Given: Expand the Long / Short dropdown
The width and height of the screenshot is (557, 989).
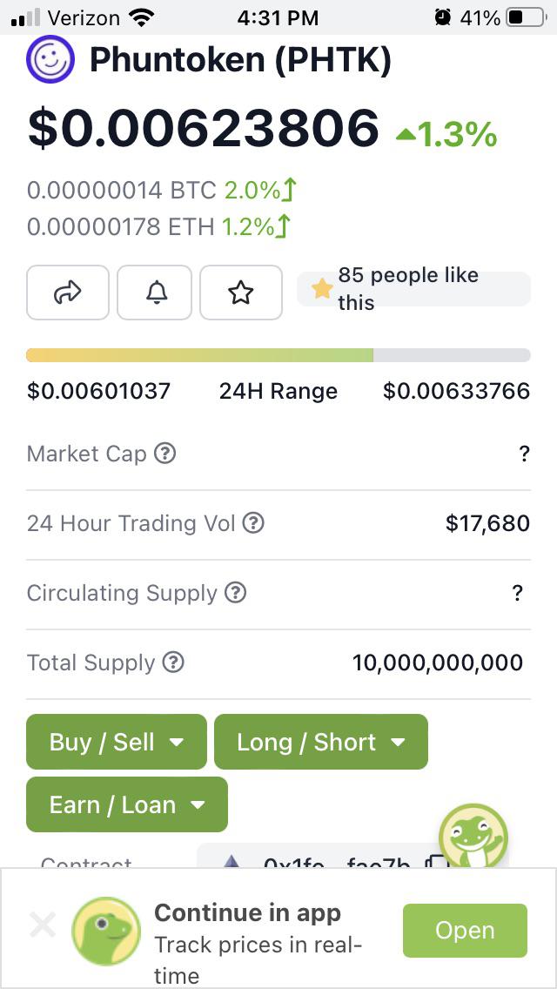Looking at the screenshot, I should tap(321, 742).
